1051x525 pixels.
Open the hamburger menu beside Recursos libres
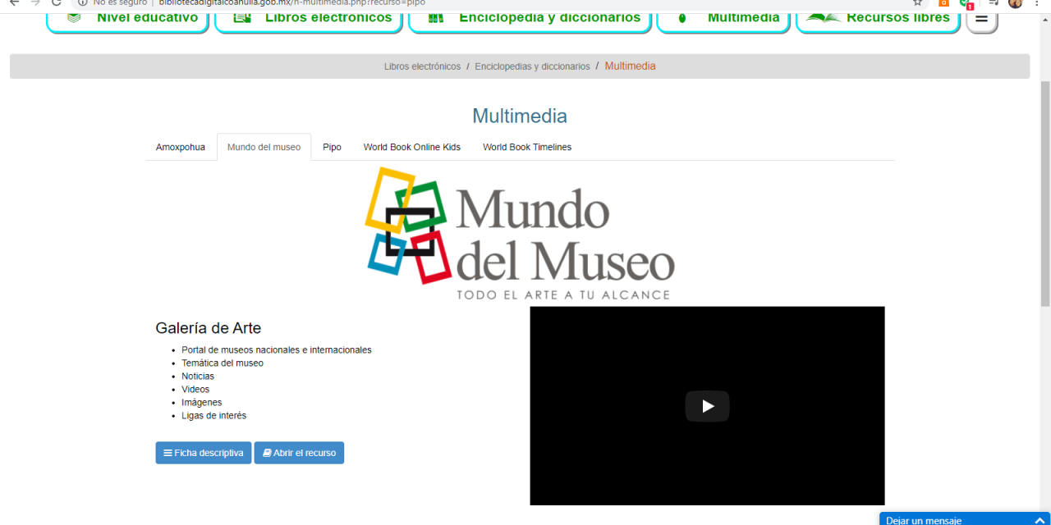click(x=981, y=16)
